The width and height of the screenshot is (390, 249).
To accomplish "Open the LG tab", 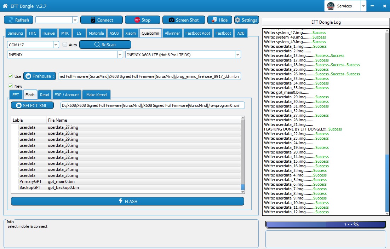I will tap(79, 33).
